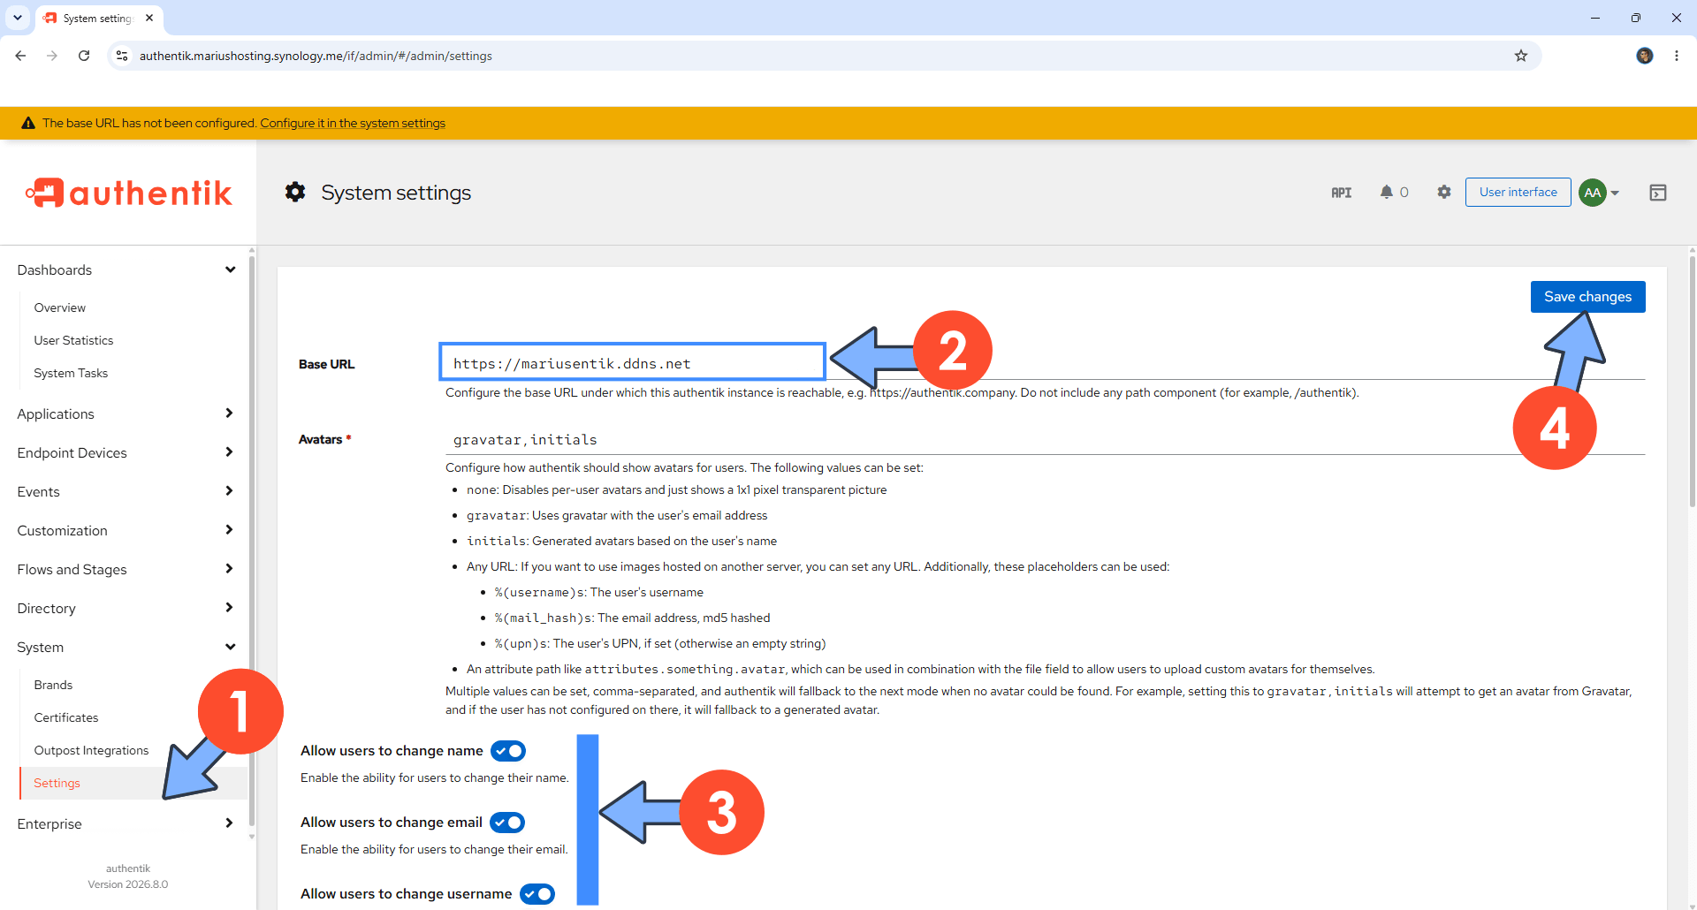Viewport: 1697px width, 910px height.
Task: Reload the current page
Action: tap(84, 56)
